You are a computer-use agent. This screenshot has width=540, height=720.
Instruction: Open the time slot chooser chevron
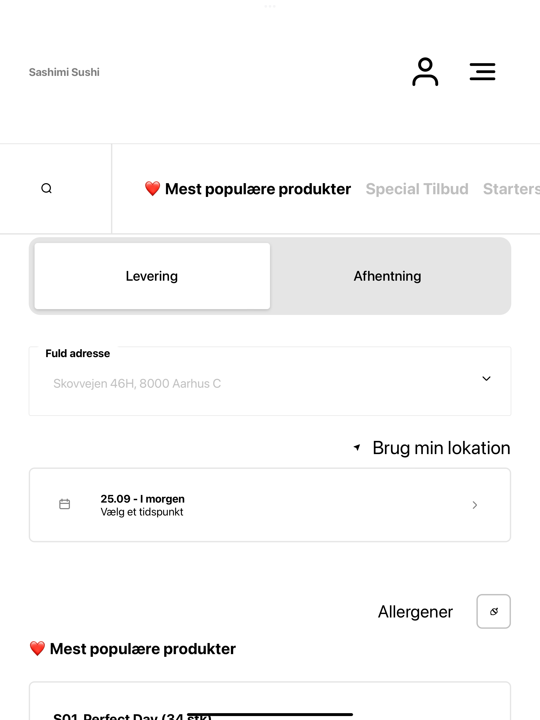coord(475,505)
